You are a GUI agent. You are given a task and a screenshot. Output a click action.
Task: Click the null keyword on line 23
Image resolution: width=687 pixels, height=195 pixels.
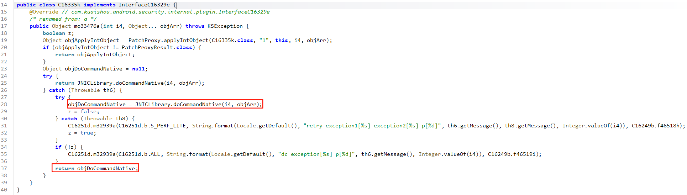pyautogui.click(x=138, y=69)
